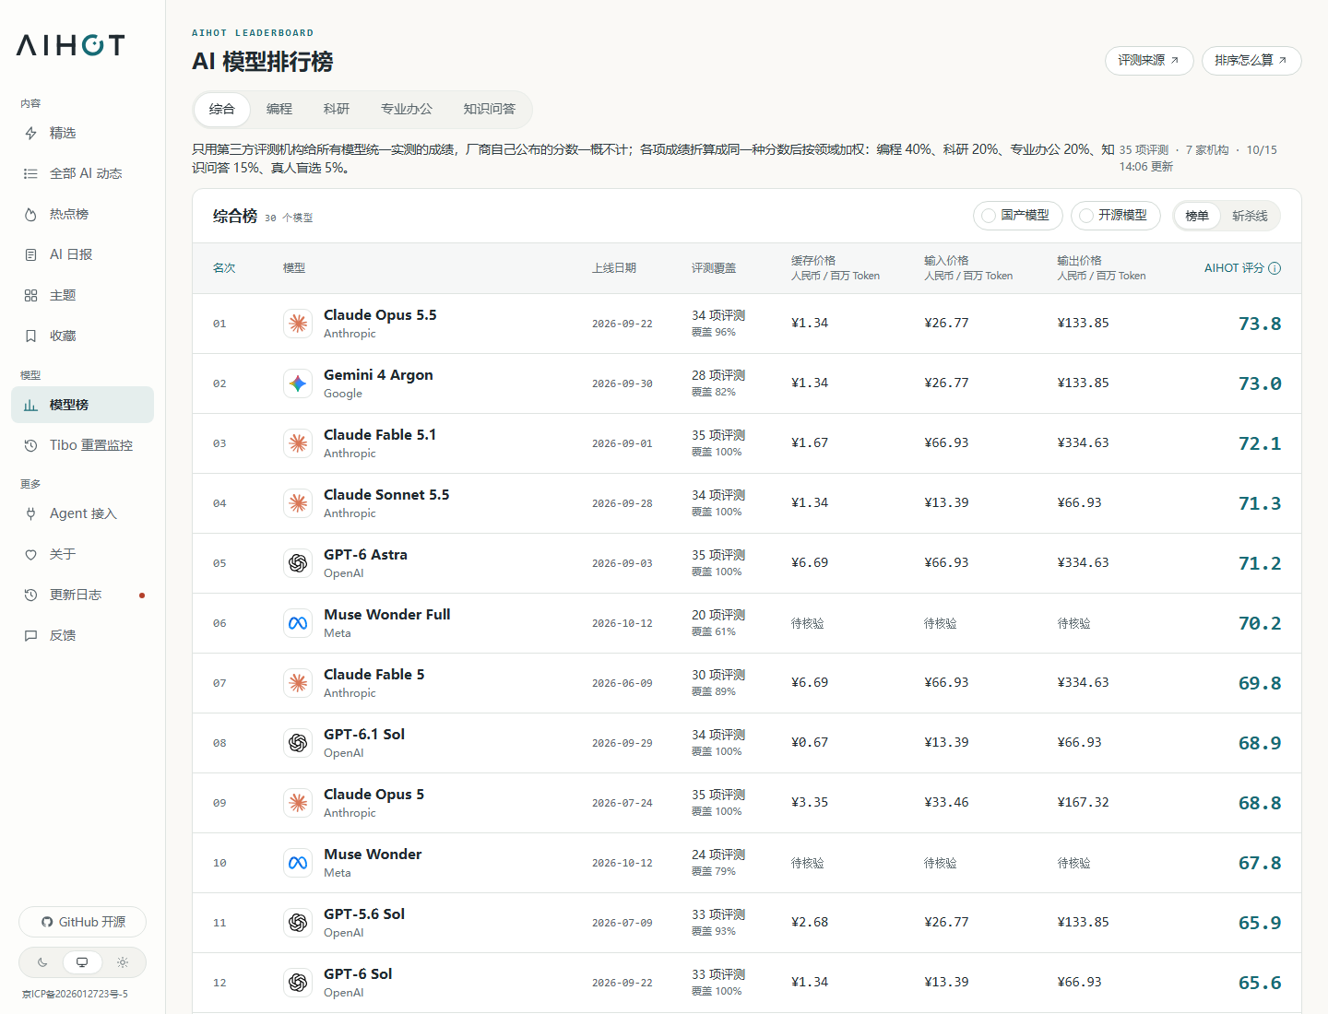The height and width of the screenshot is (1014, 1328).
Task: Click the Claude Fable 5.1 Anthropic logo
Action: pos(298,443)
